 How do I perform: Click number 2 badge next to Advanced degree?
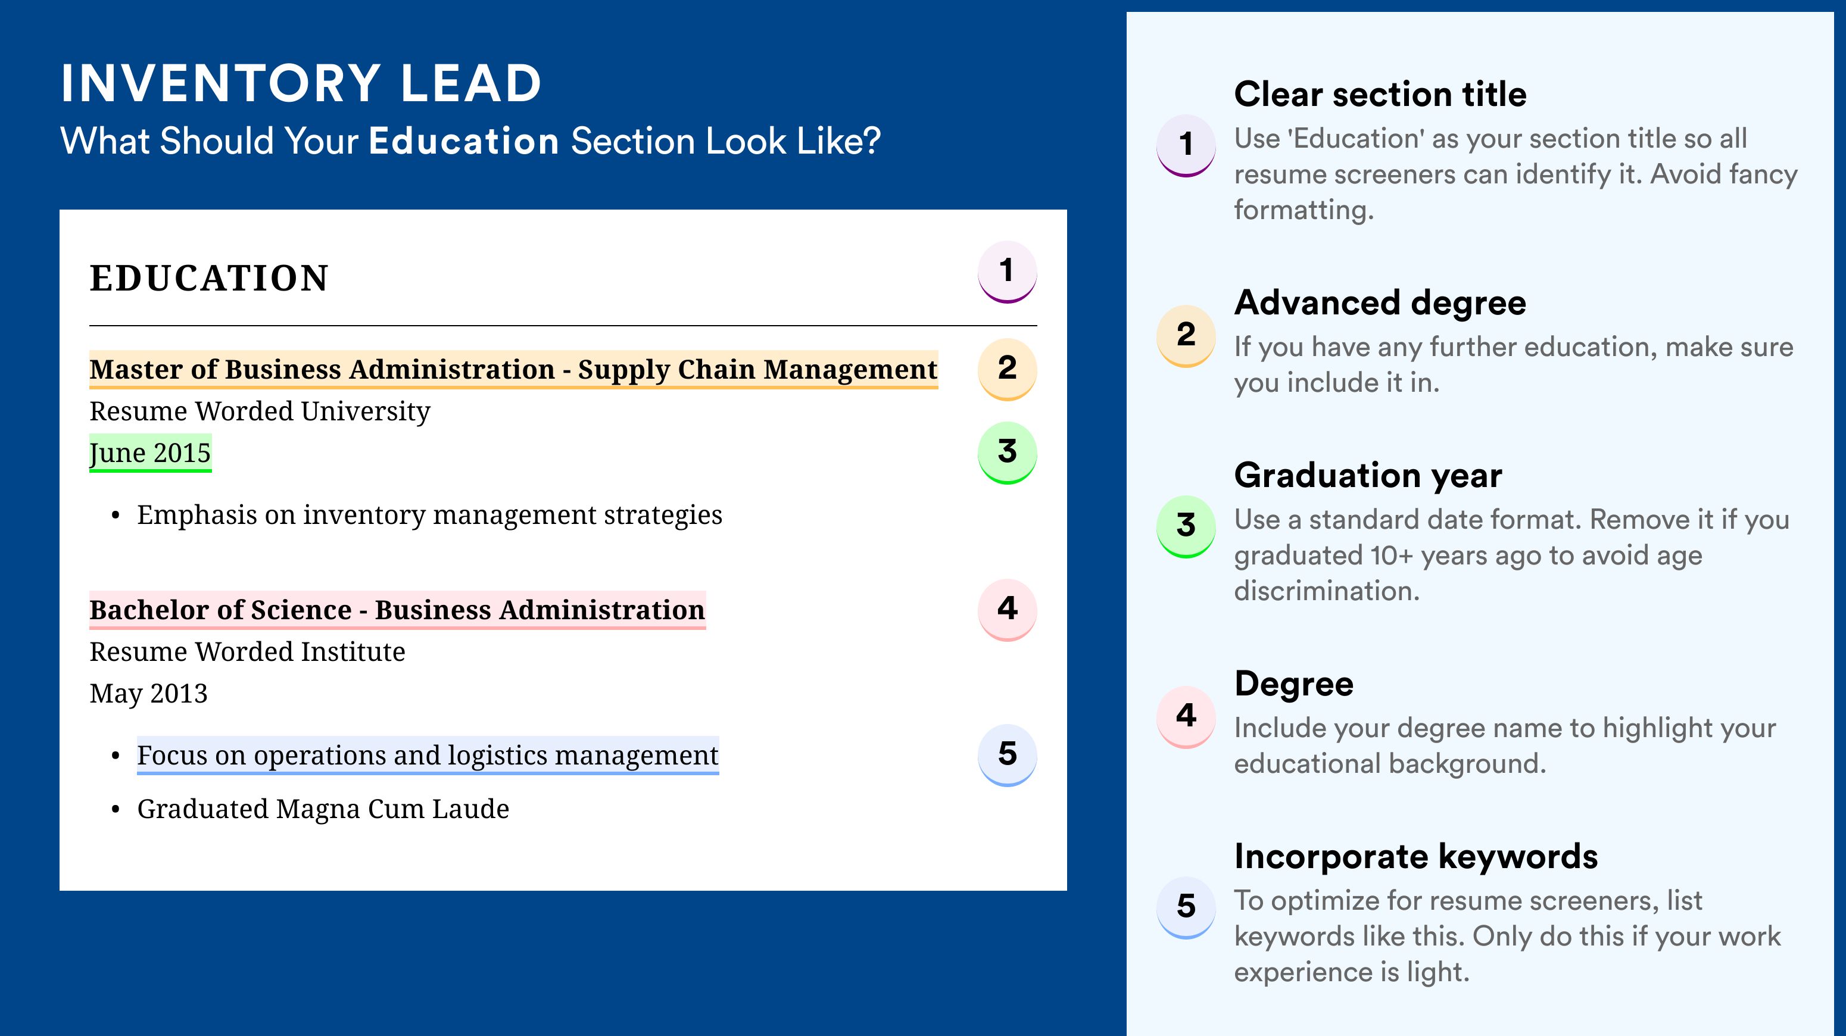1186,336
